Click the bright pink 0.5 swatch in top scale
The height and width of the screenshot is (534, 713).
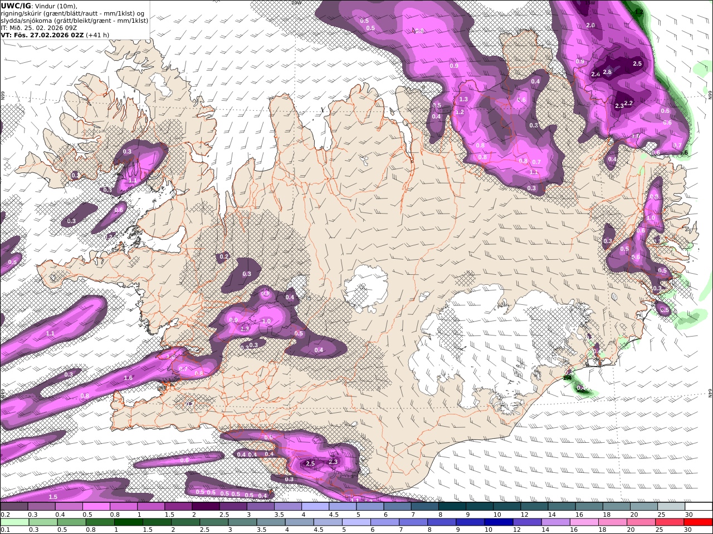click(96, 507)
